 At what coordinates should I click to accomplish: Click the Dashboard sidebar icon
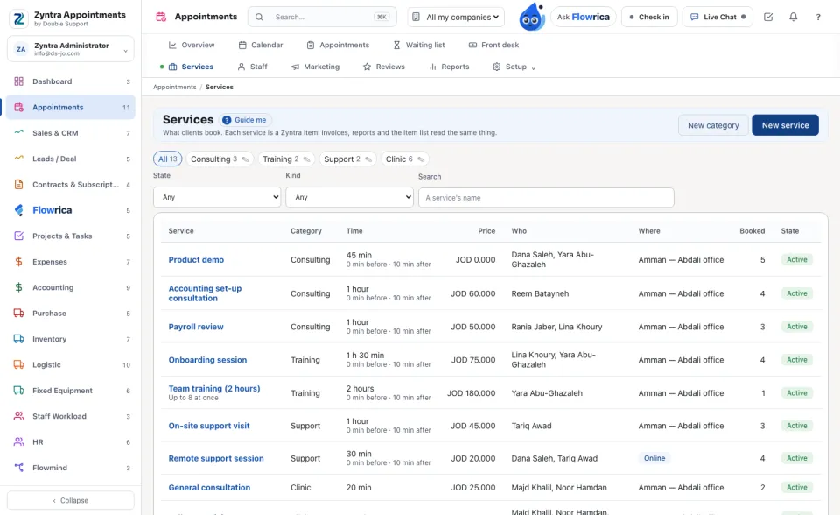pos(18,81)
